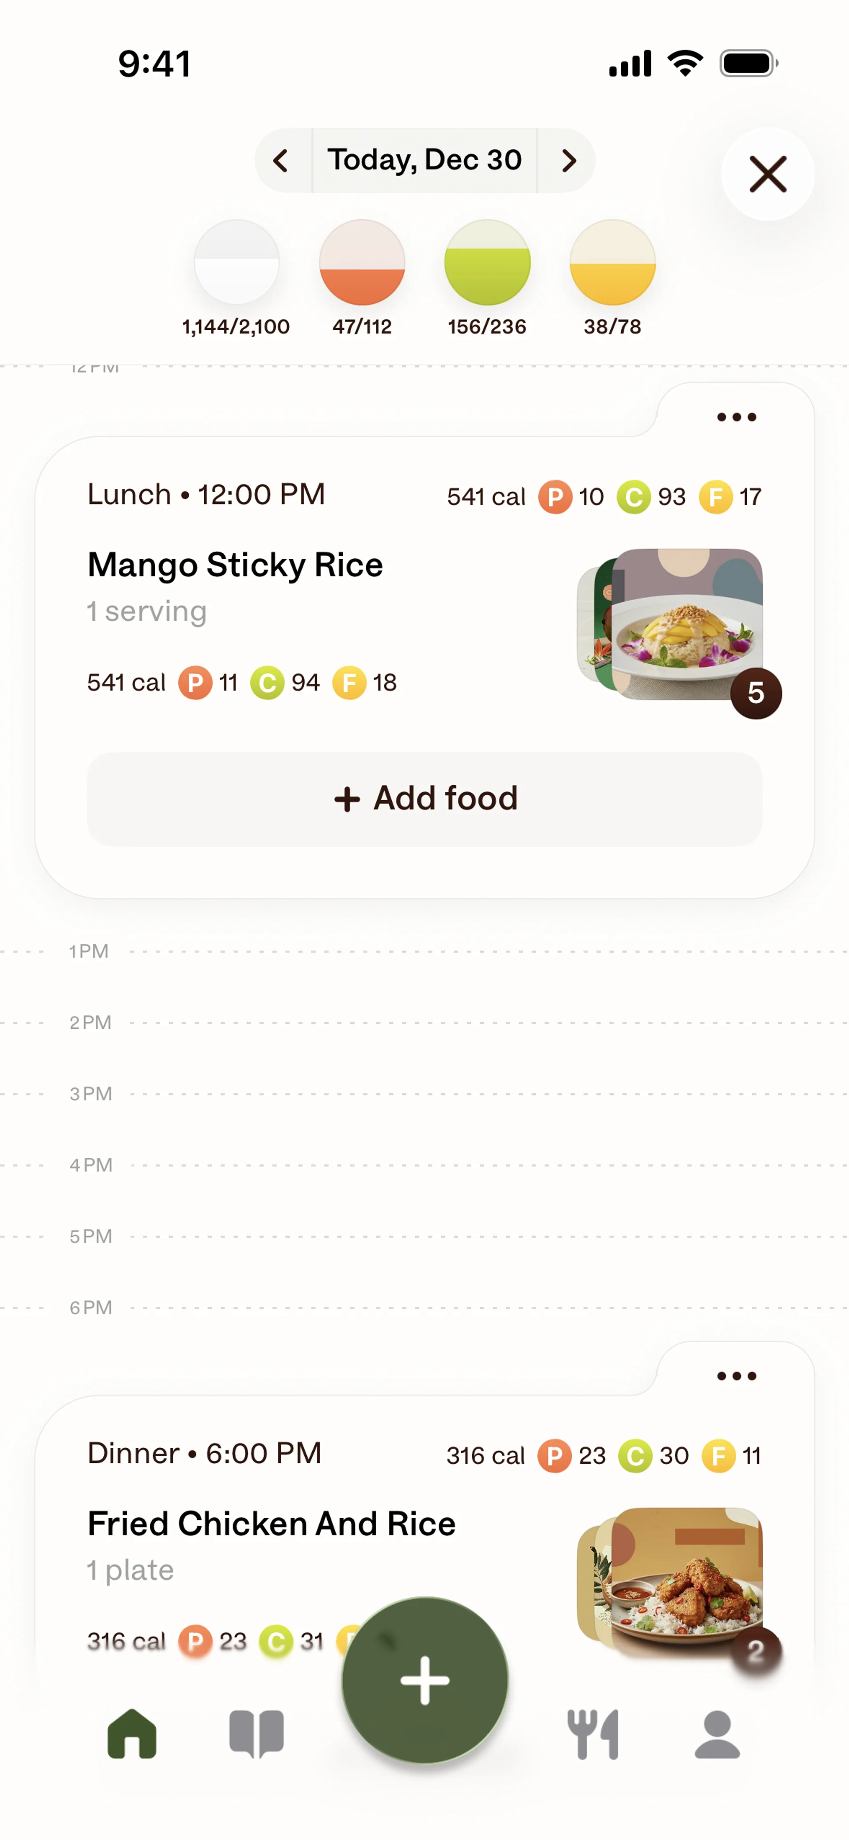Tap the orange protein progress circle
The width and height of the screenshot is (849, 1840).
tap(362, 262)
